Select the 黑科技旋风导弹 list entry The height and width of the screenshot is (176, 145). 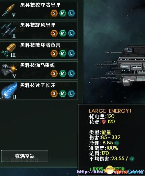[x=39, y=30]
